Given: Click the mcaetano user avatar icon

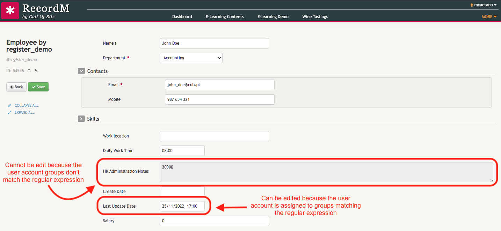Looking at the screenshot, I should pos(472,5).
